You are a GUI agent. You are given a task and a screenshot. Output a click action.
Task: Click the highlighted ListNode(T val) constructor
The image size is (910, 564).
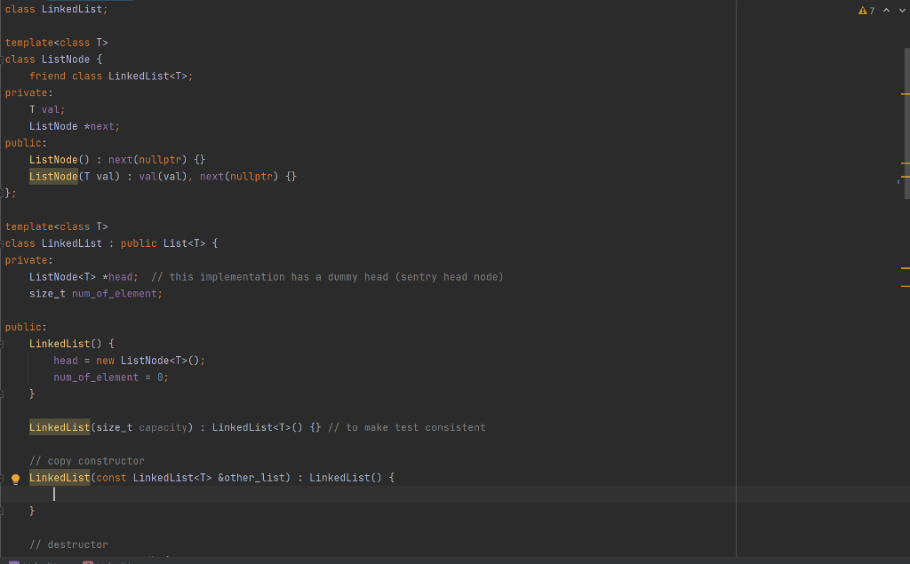(x=53, y=176)
